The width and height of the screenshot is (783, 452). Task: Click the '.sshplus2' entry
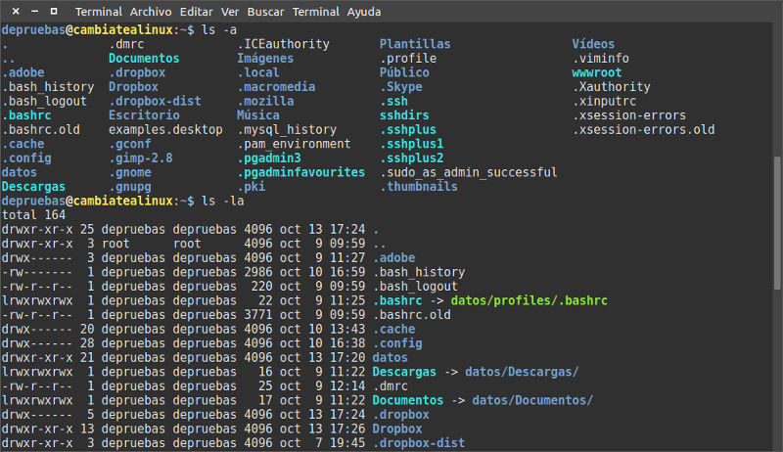tap(411, 158)
